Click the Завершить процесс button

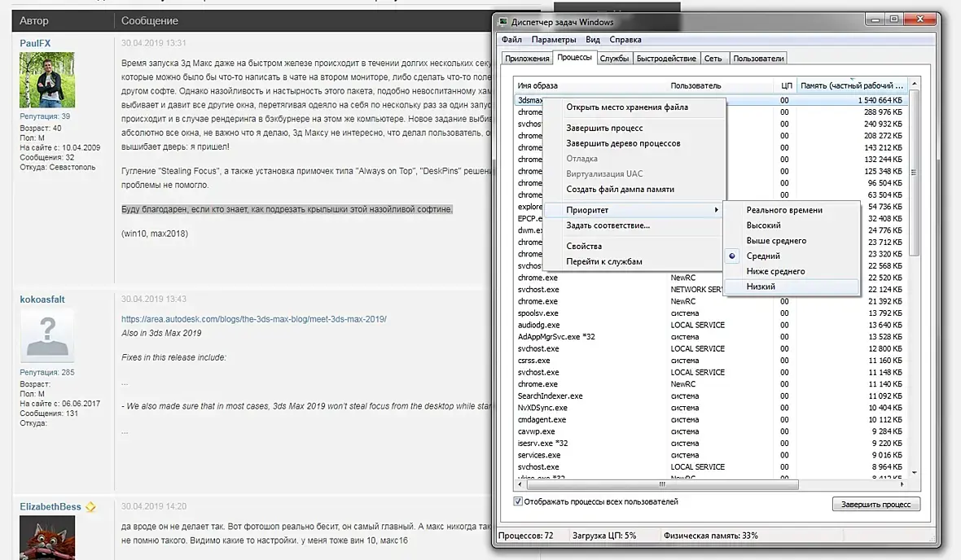click(x=875, y=505)
